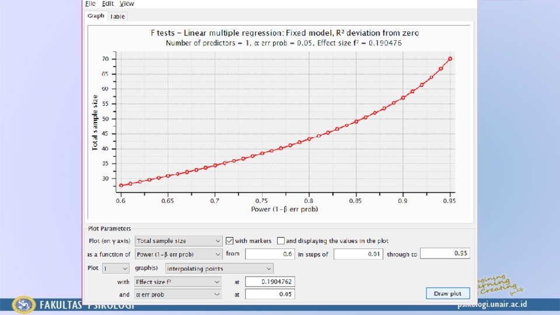Click the x-axis tick label 0.8

click(309, 201)
